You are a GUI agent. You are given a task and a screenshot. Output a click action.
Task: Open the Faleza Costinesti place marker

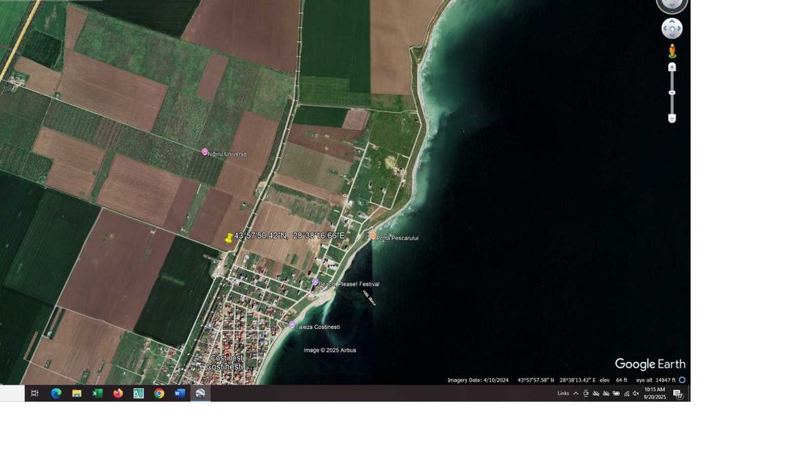[x=292, y=325]
